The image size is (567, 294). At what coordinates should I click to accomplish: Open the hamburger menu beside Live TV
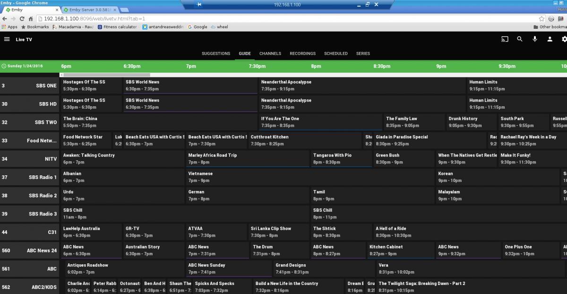[x=7, y=39]
